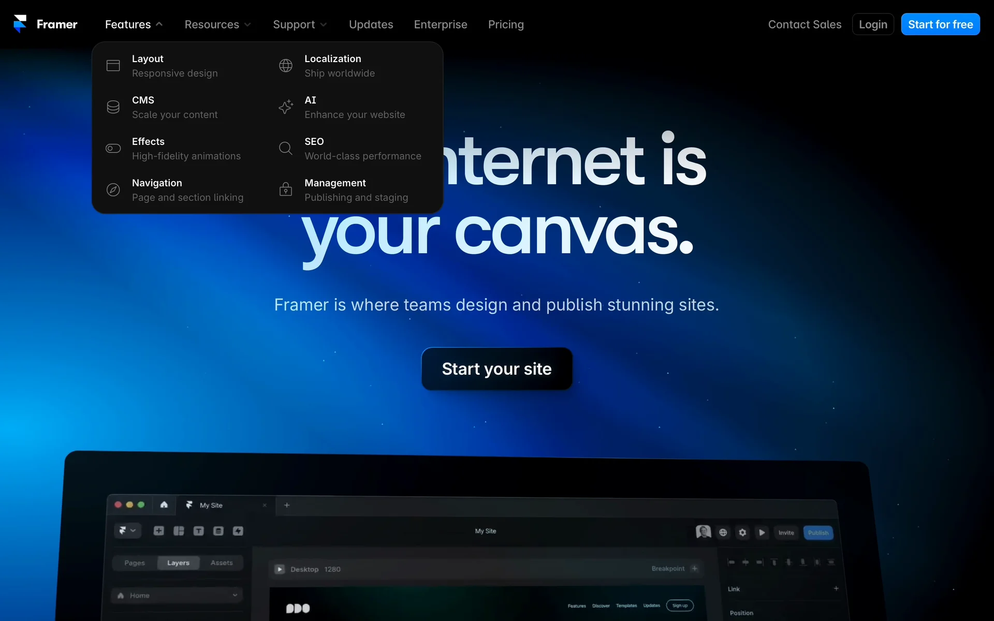Follow the Contact Sales link
The image size is (994, 621).
click(805, 24)
